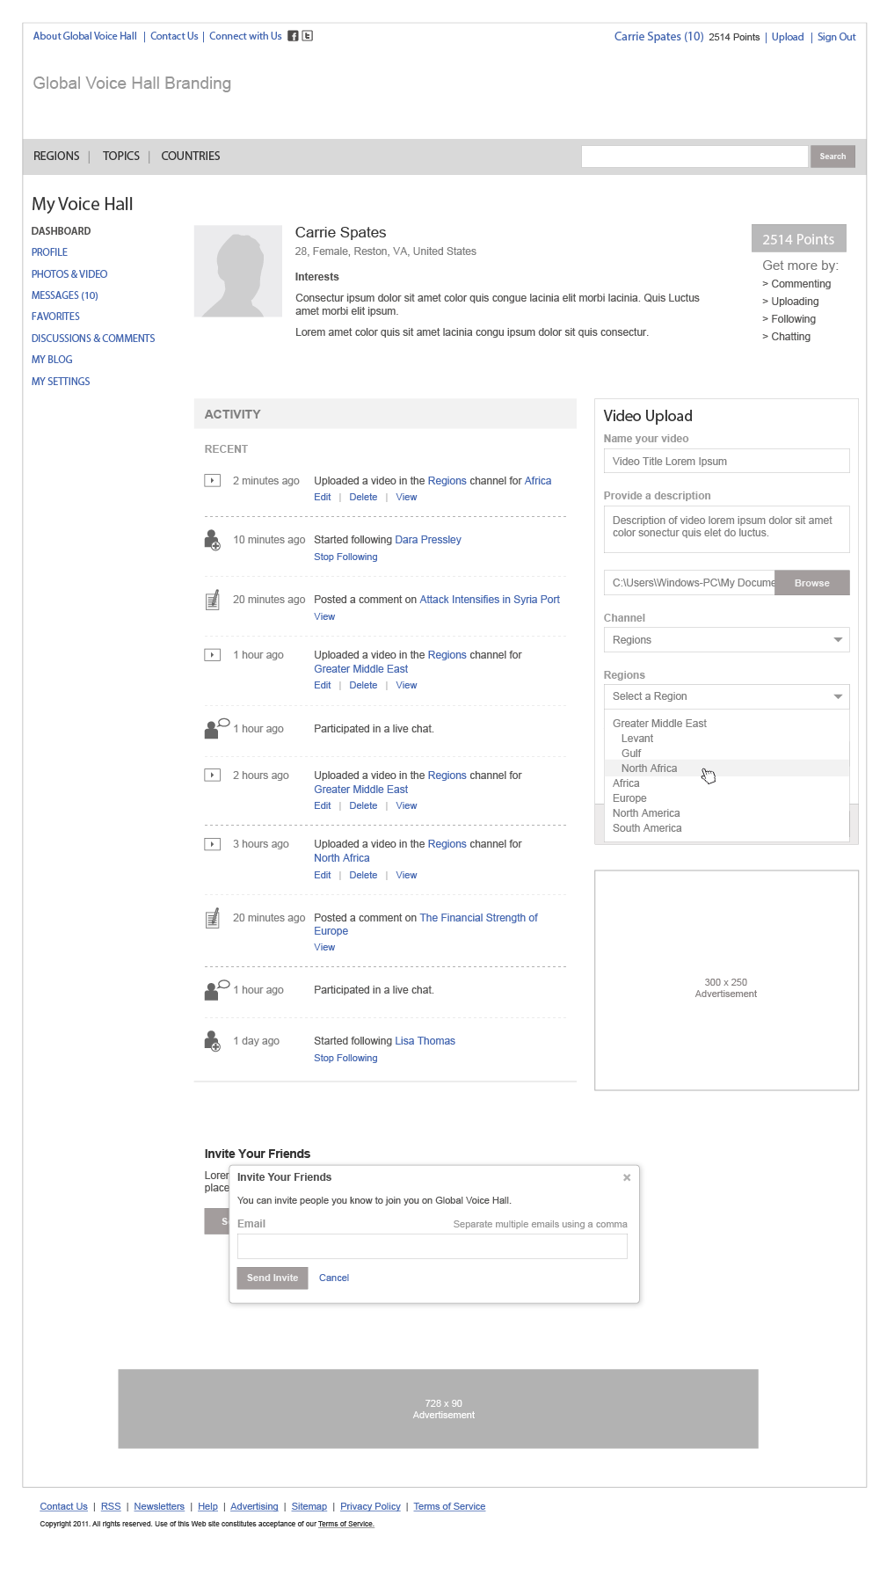Expand the Select a Region dropdown

(726, 696)
